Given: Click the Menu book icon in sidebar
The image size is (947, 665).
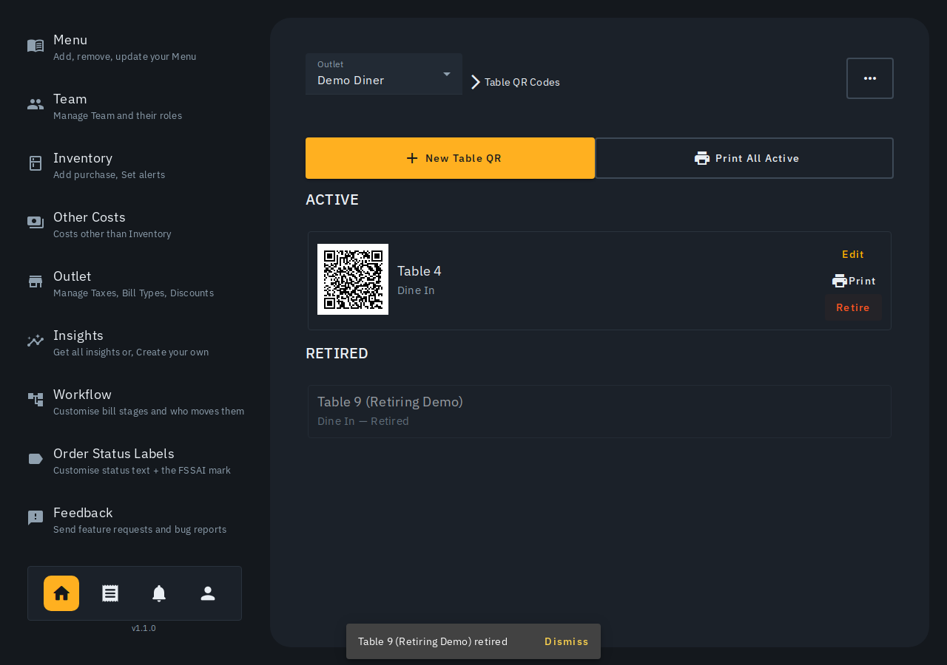Looking at the screenshot, I should [36, 46].
